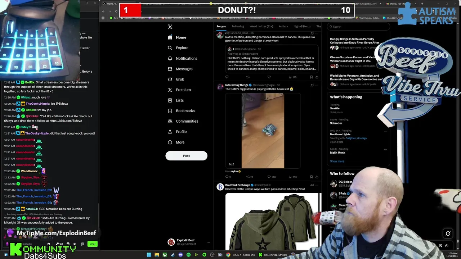
Task: Open File Explorer from the taskbar
Action: (157, 255)
